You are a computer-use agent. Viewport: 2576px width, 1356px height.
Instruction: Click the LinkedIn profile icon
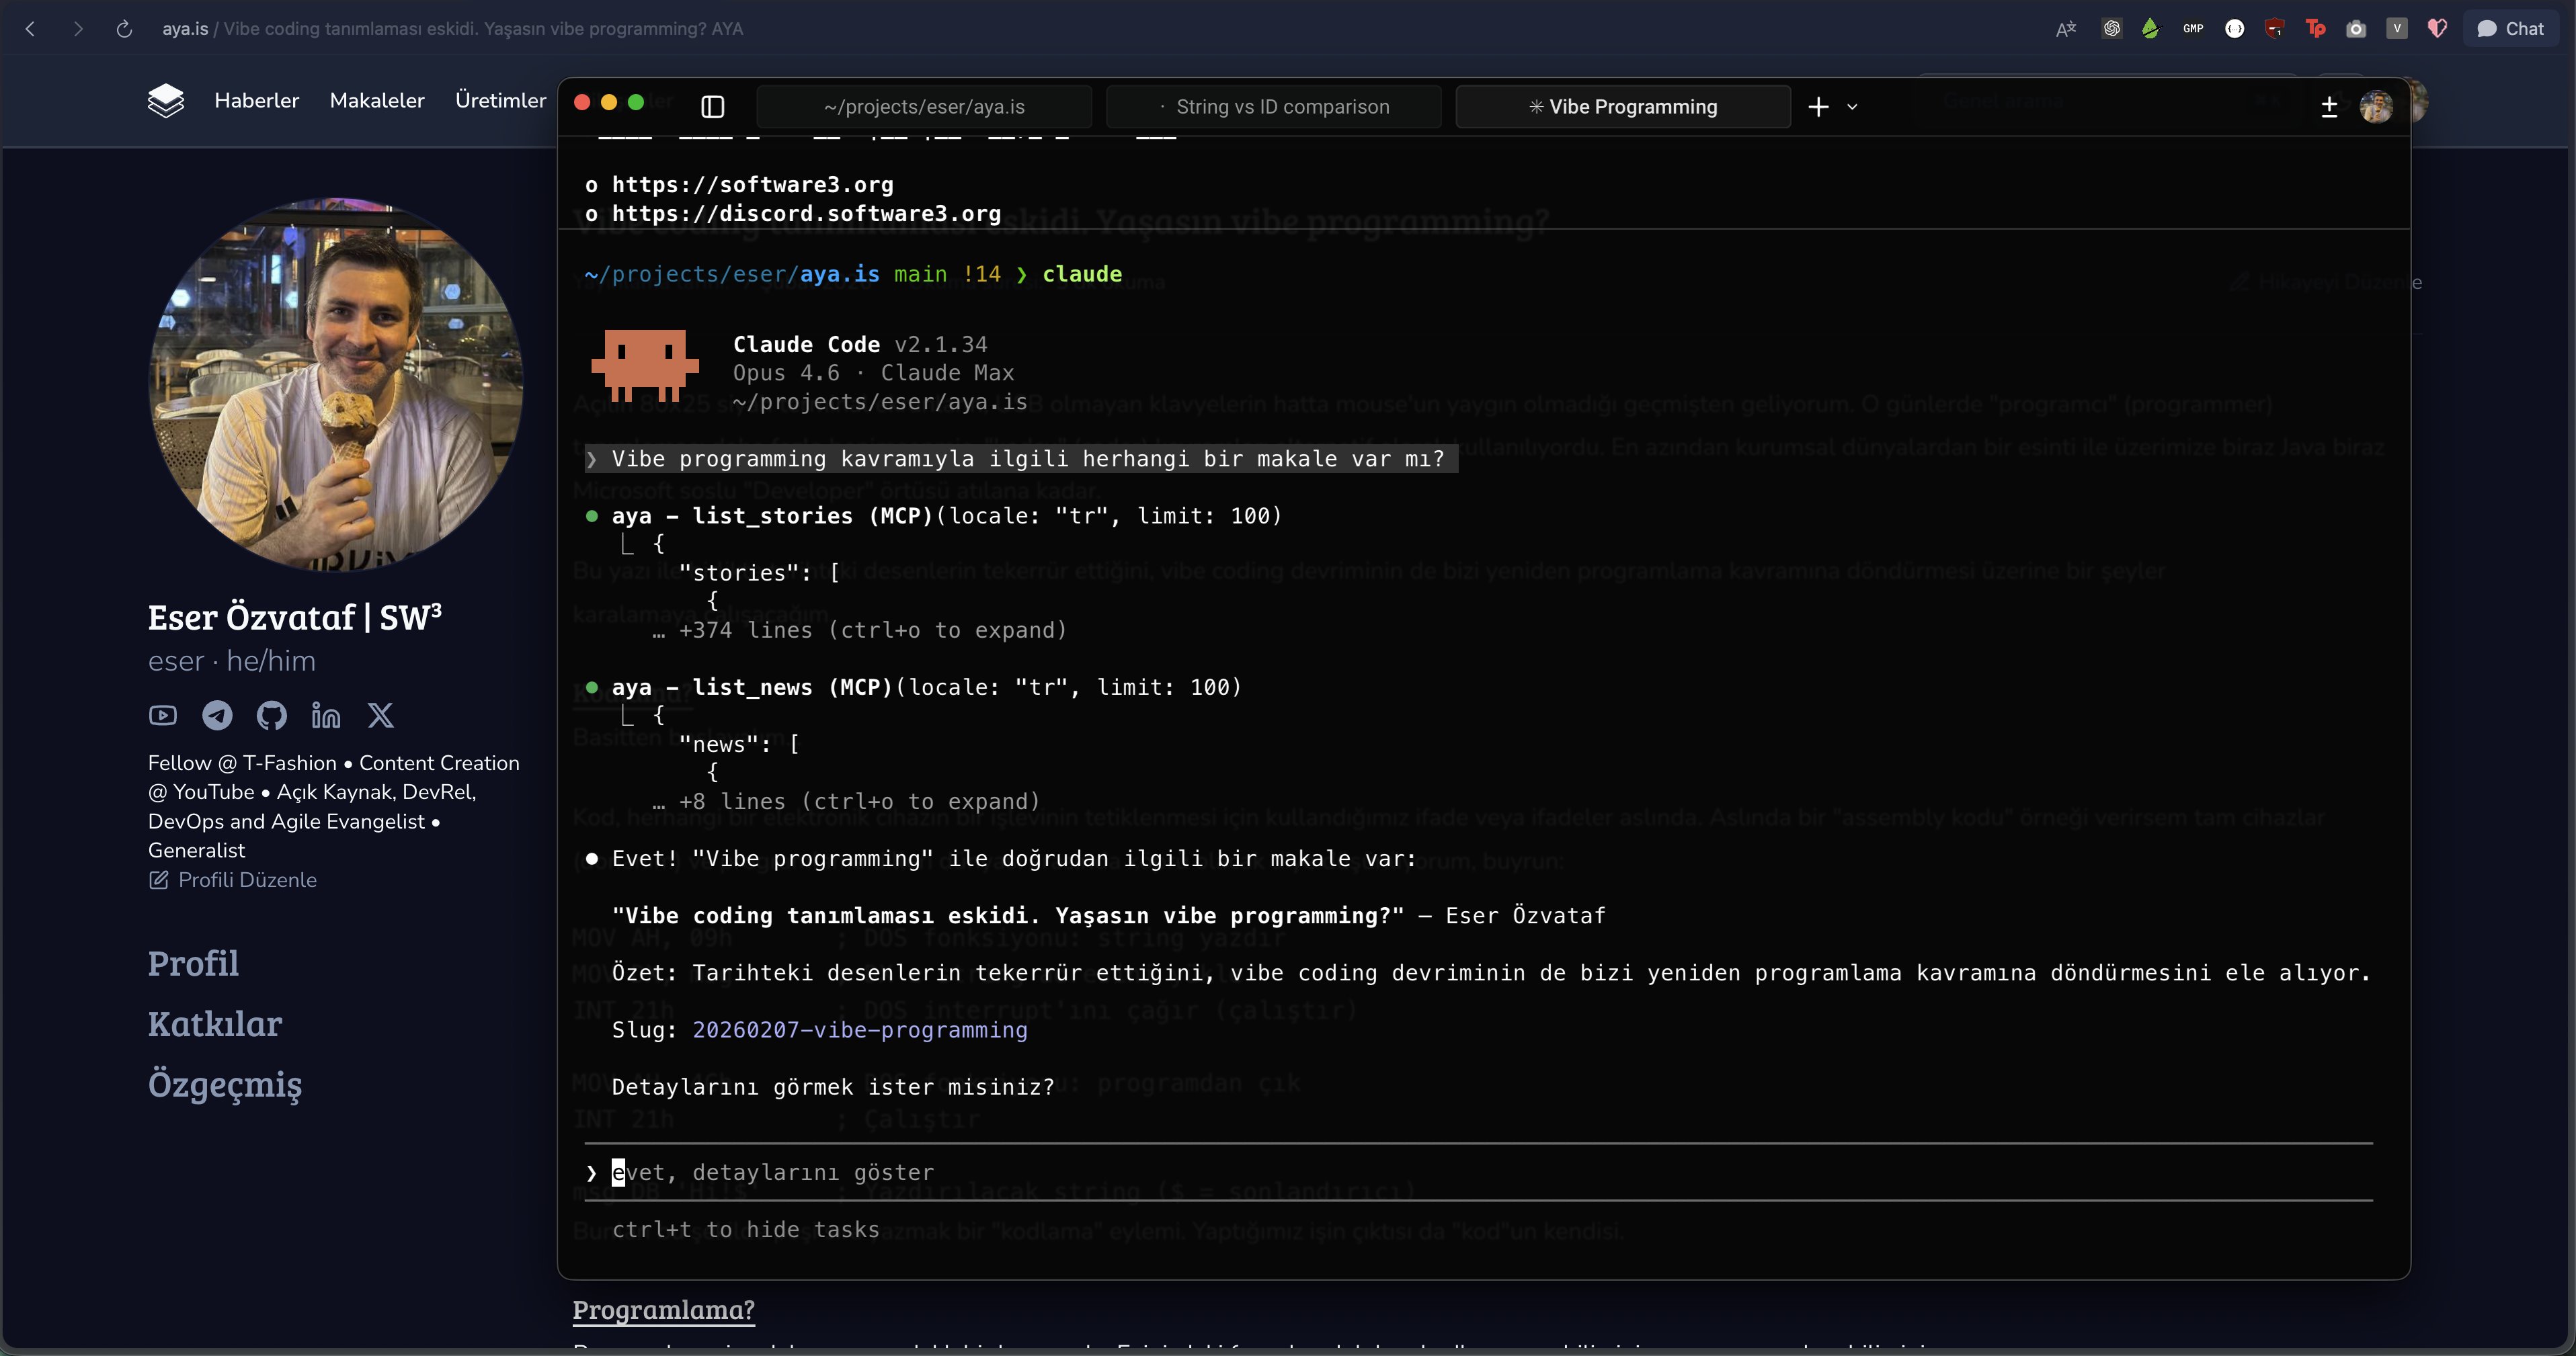[x=325, y=716]
